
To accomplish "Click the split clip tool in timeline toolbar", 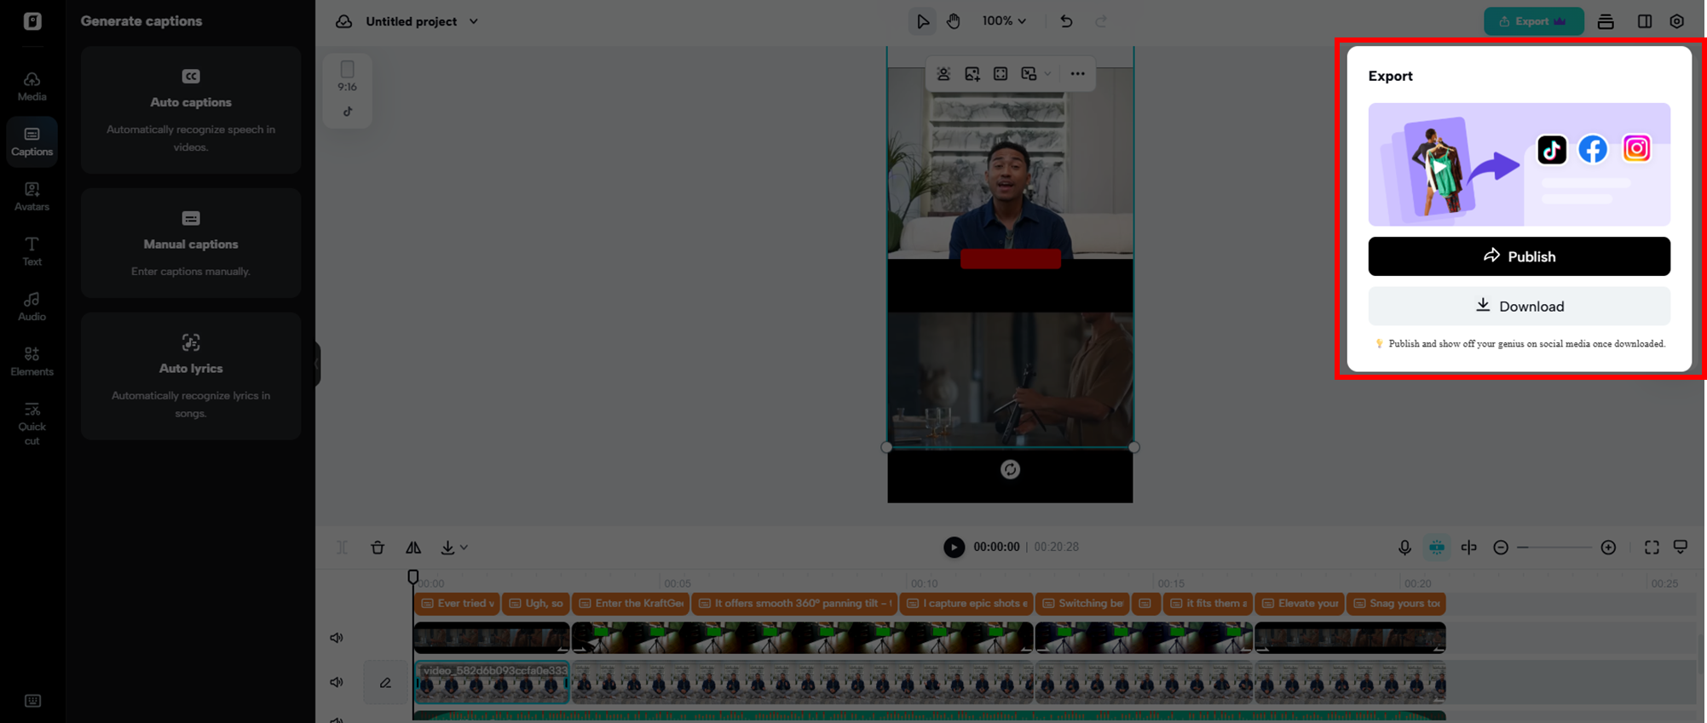I will pyautogui.click(x=342, y=548).
